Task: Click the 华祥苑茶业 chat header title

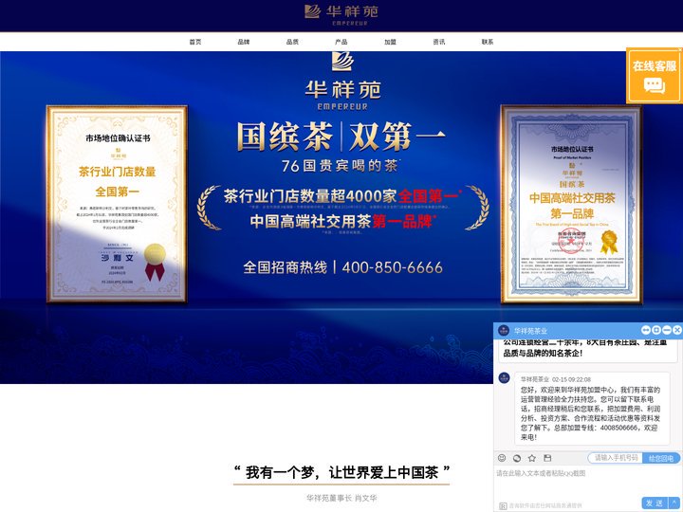Action: click(x=530, y=331)
